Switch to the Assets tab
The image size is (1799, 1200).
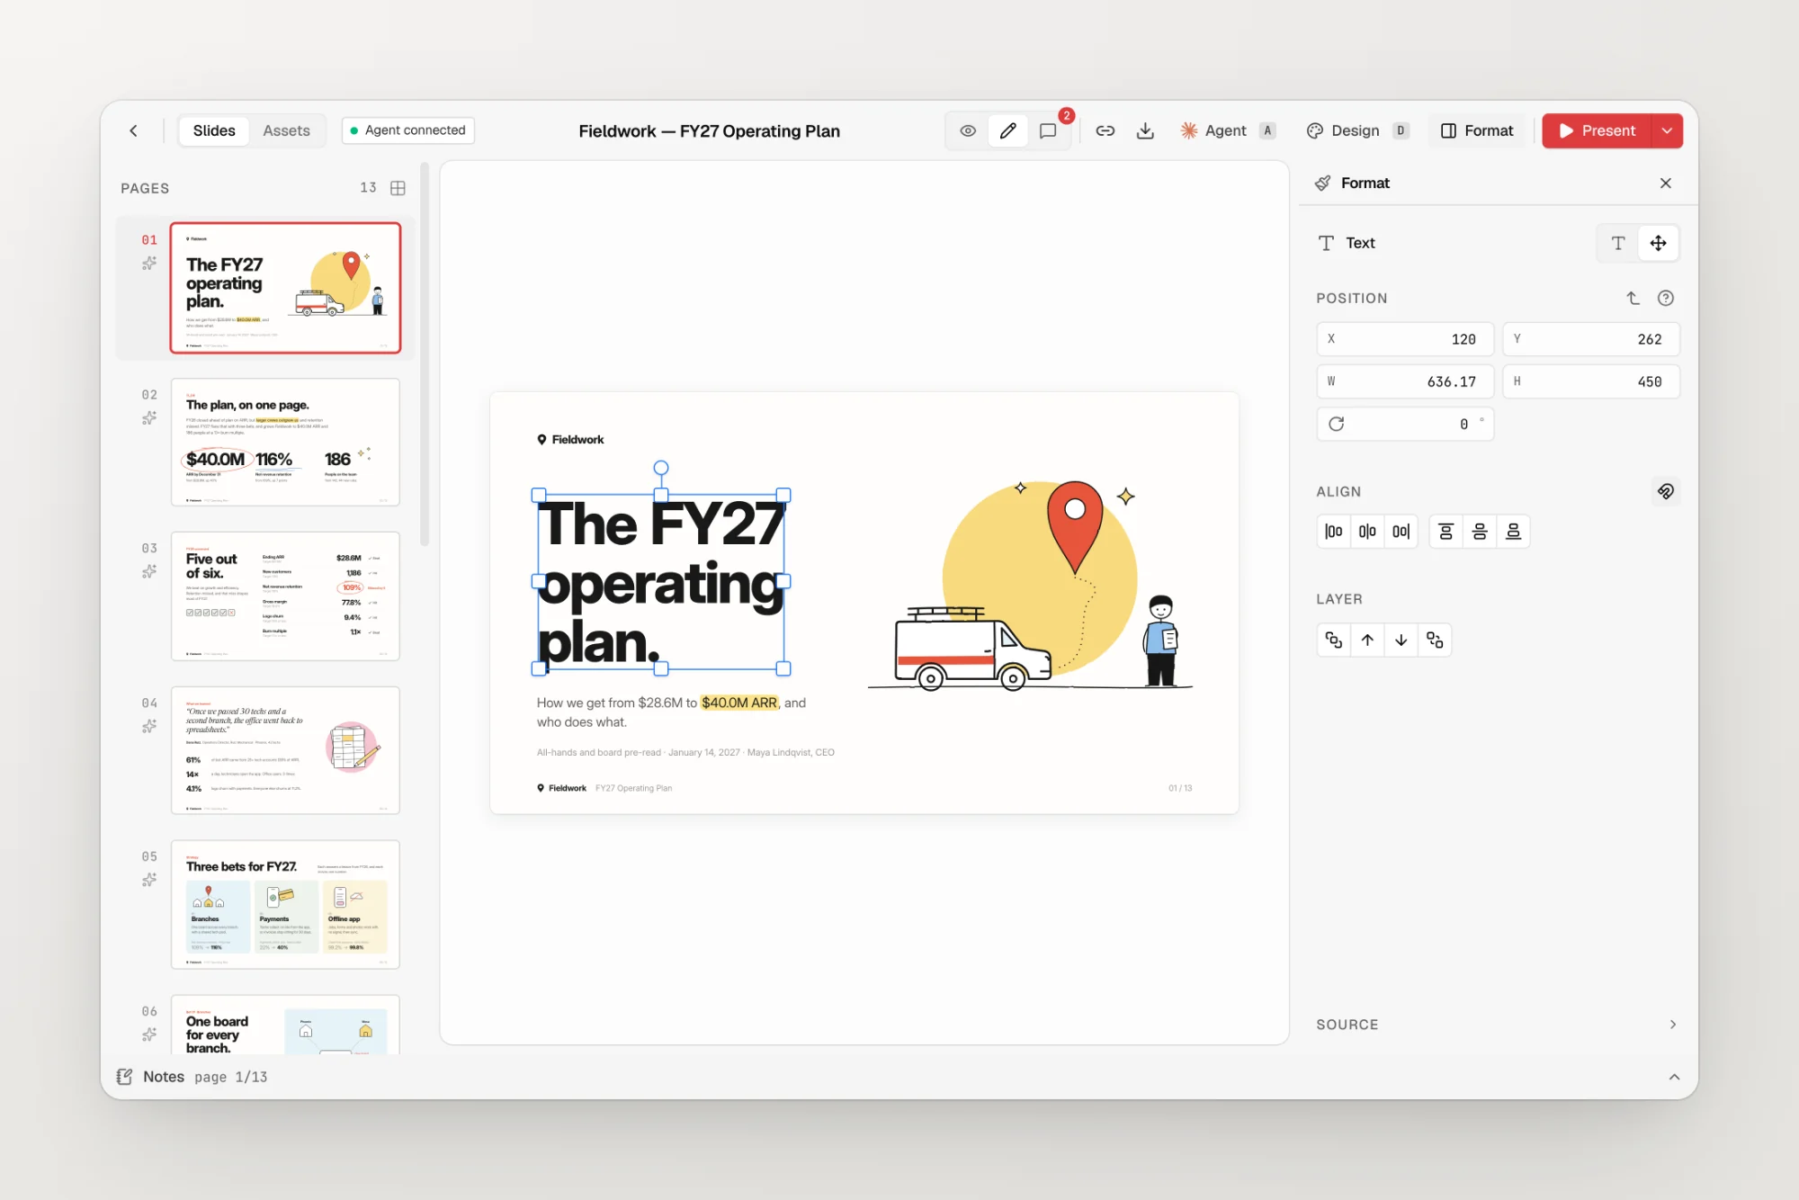click(x=286, y=130)
